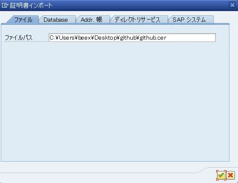Choose the address book import tab
Screen dimensions: 238x183
91,20
